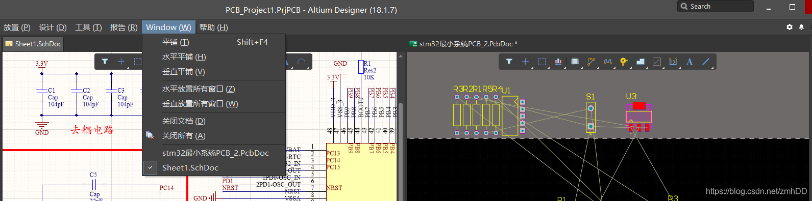Select the place polygon pour icon
Image resolution: width=812 pixels, height=201 pixels.
coord(640,62)
